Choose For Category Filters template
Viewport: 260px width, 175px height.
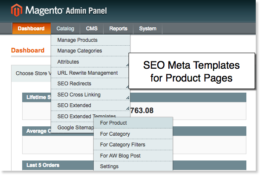tap(133, 145)
